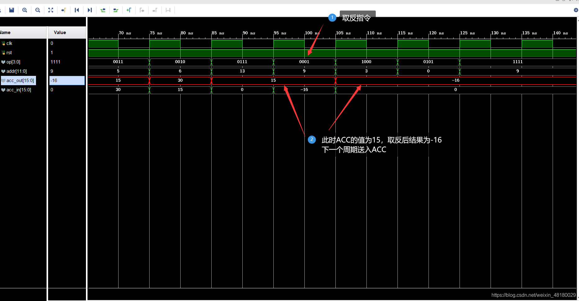Go to next transition

coord(116,10)
